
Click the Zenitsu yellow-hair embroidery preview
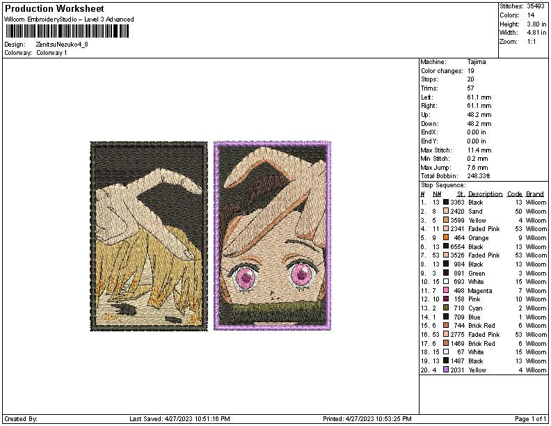tap(149, 236)
